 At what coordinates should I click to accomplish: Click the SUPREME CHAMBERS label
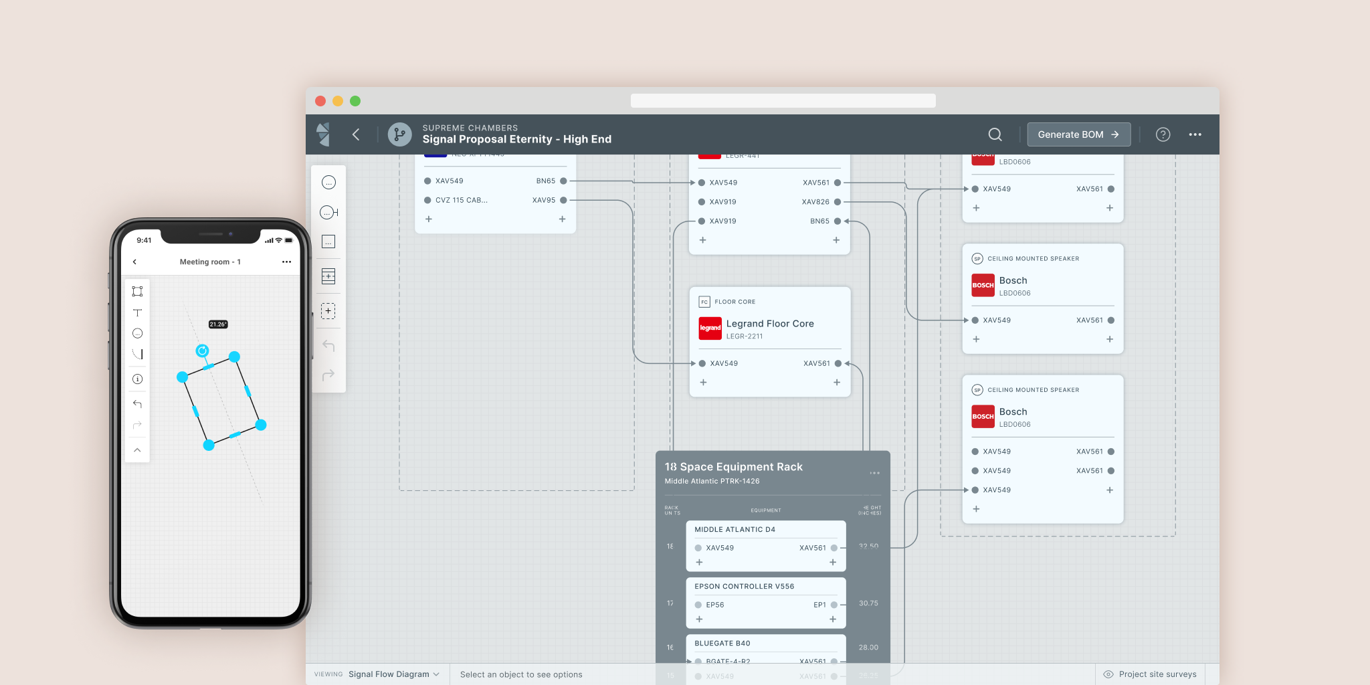(470, 128)
